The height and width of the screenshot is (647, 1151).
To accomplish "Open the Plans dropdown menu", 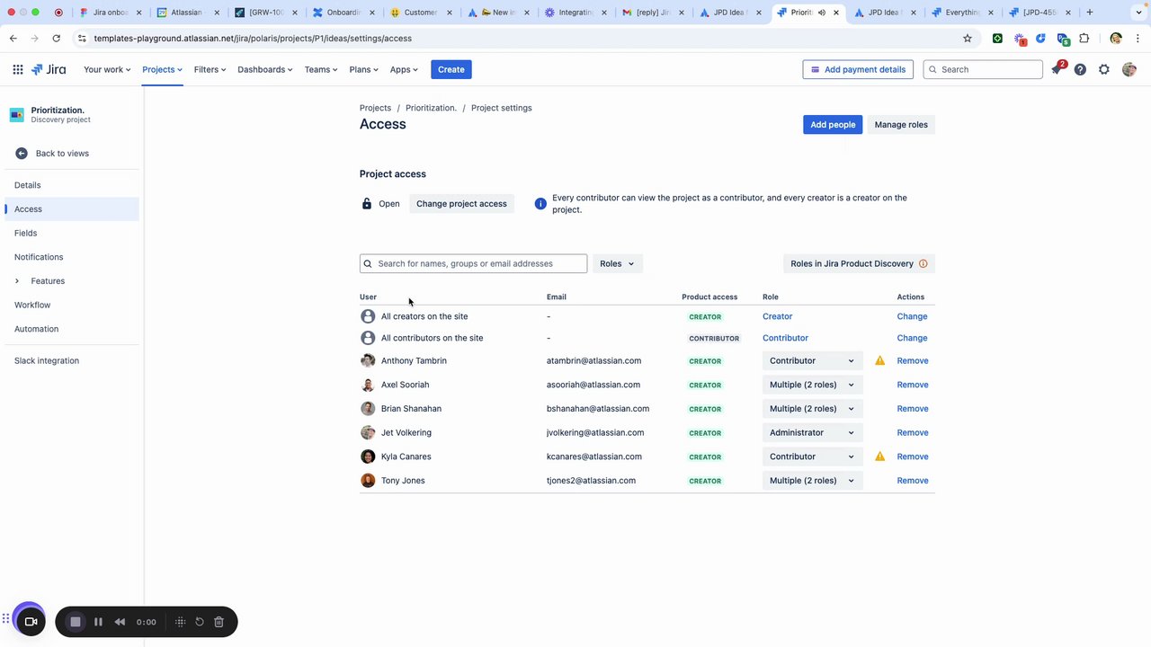I will pos(364,69).
